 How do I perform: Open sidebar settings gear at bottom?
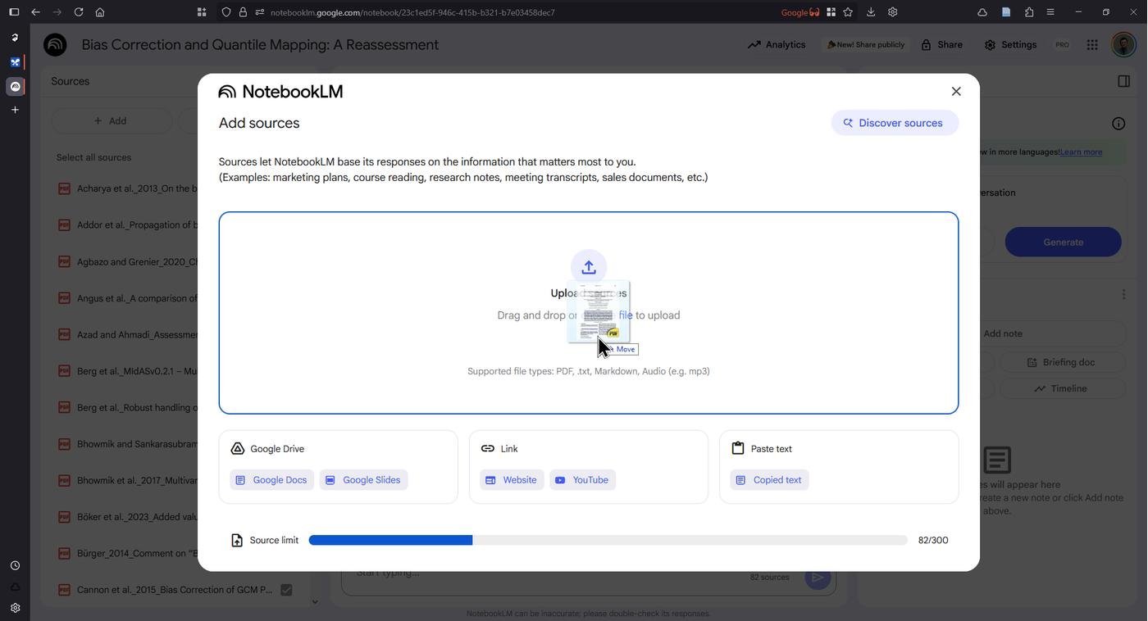click(x=15, y=608)
